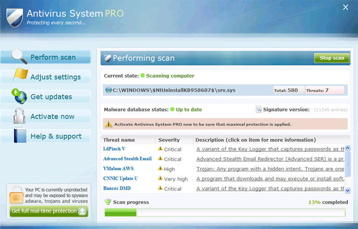The height and width of the screenshot is (229, 358).
Task: Open Adjust settings in the sidebar
Action: click(x=46, y=77)
